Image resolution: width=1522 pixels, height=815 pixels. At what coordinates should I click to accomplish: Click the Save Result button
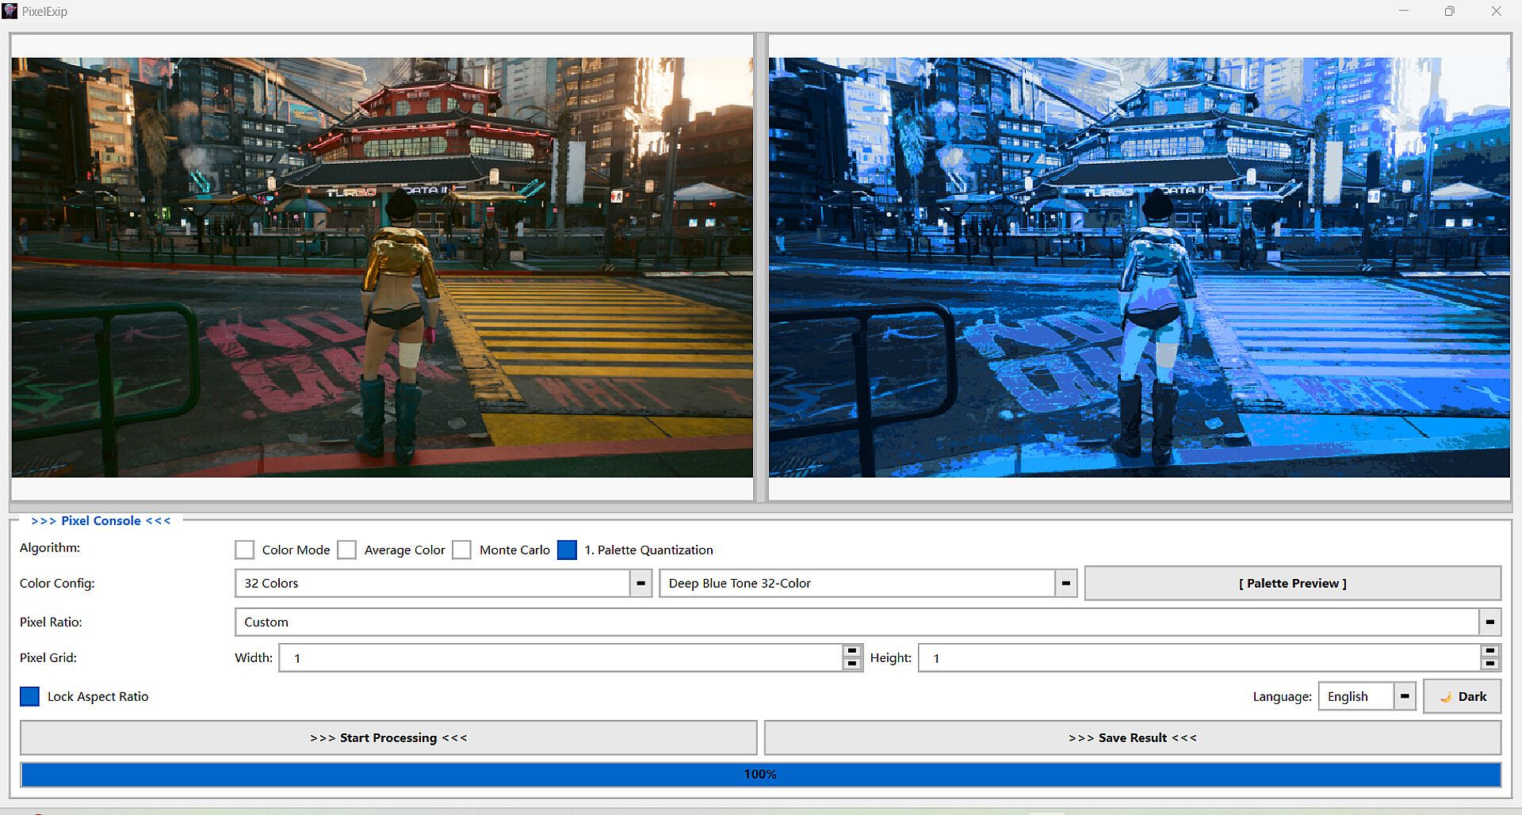click(1132, 738)
